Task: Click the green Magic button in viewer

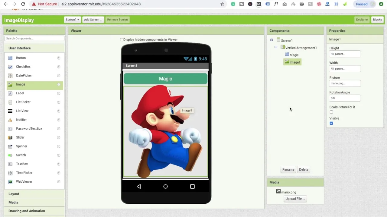Action: pyautogui.click(x=165, y=79)
